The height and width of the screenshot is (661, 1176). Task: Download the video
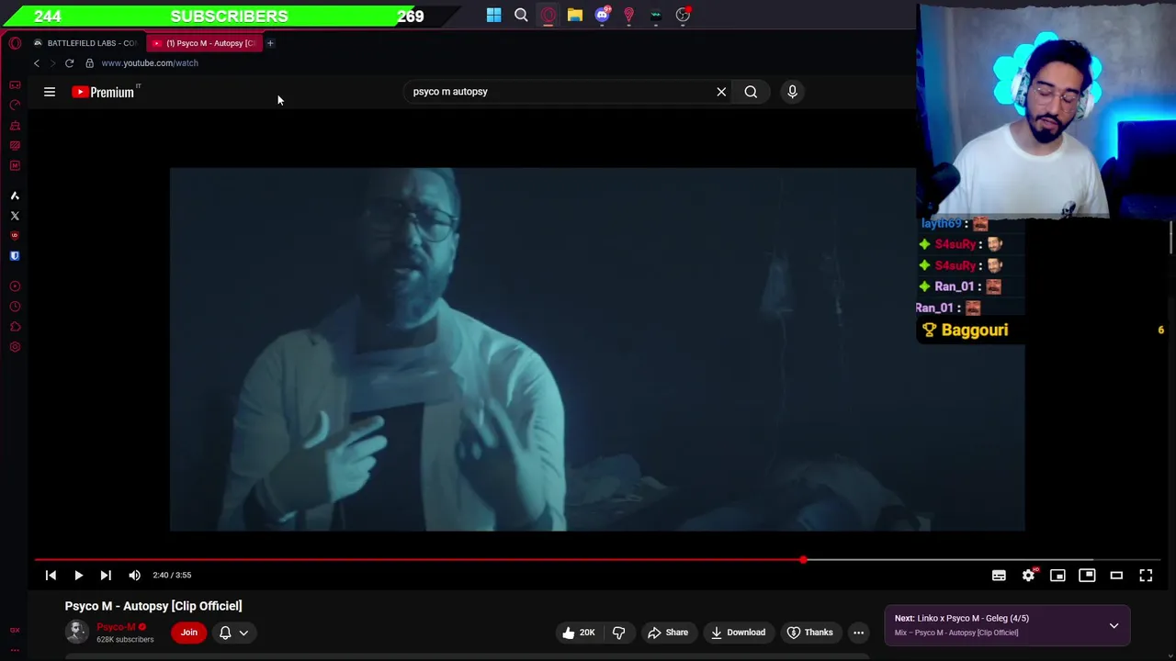[738, 633]
